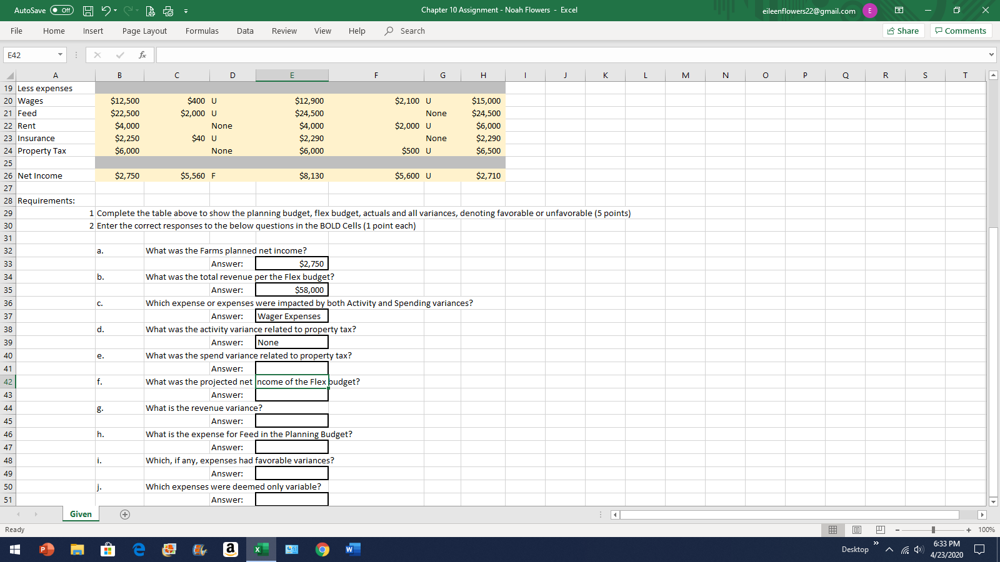
Task: Add a new sheet with the plus icon
Action: [x=125, y=515]
